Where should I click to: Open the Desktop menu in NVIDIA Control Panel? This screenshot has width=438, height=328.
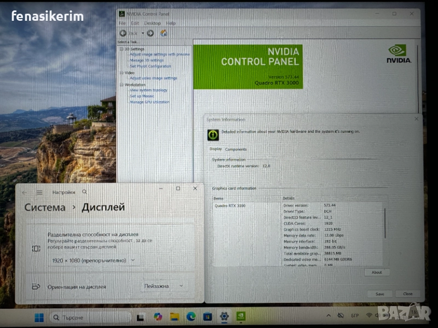click(152, 24)
